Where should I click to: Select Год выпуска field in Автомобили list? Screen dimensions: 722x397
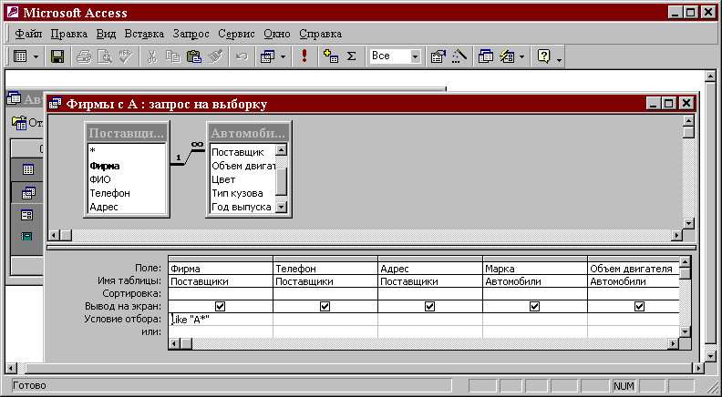pyautogui.click(x=242, y=207)
